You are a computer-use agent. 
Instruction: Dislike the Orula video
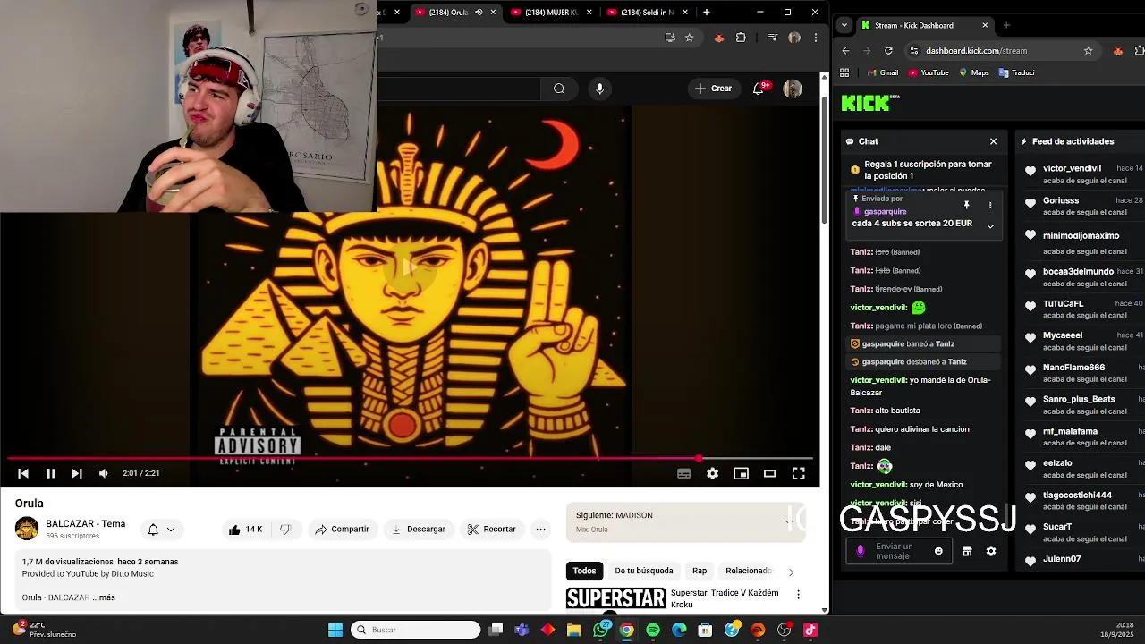pos(285,529)
